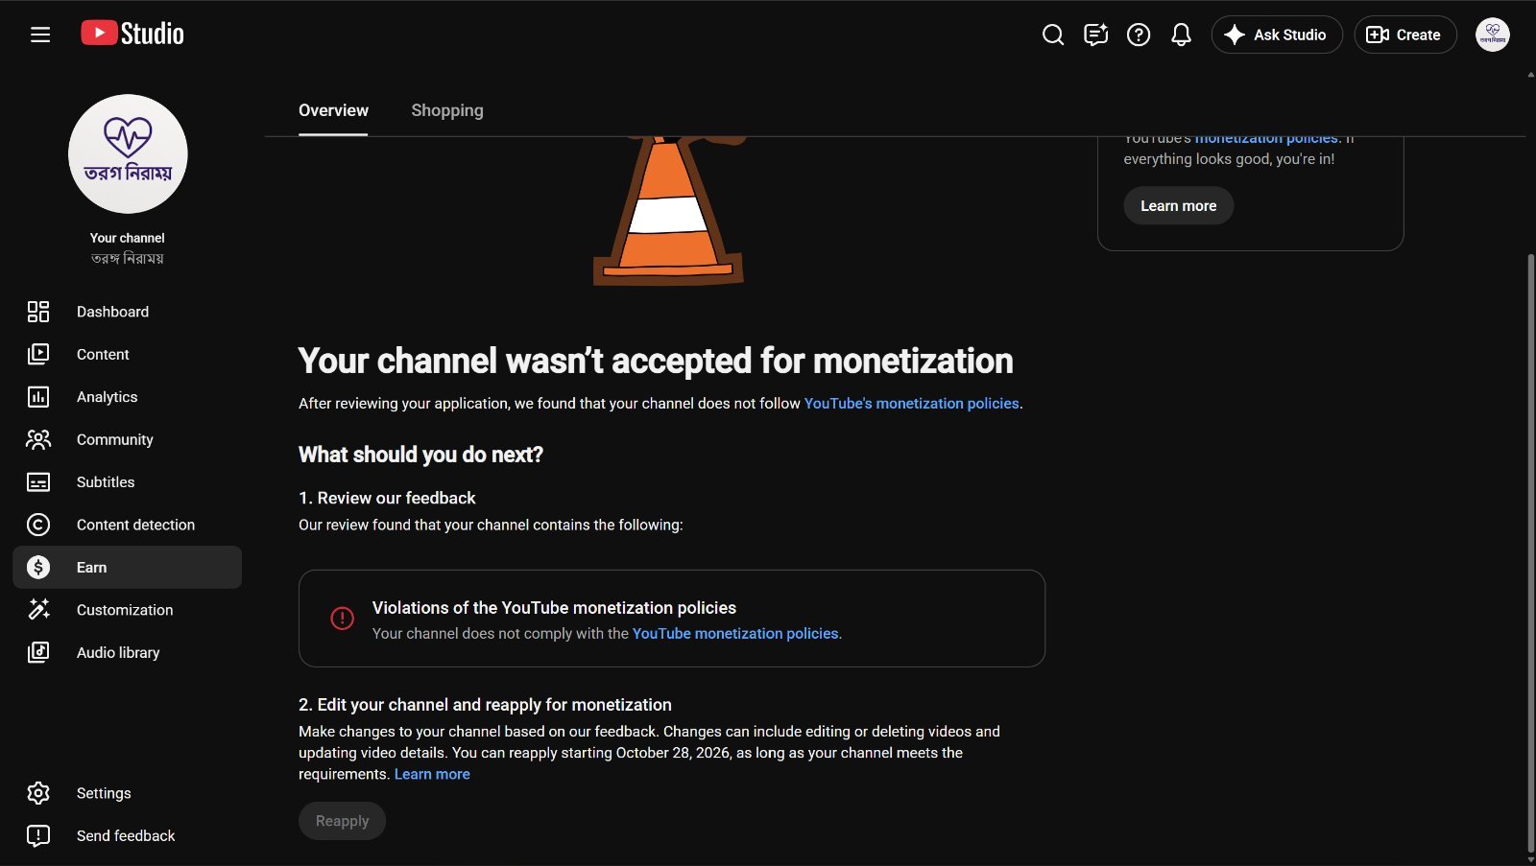Click the Analytics chart icon
The height and width of the screenshot is (866, 1536).
click(38, 397)
